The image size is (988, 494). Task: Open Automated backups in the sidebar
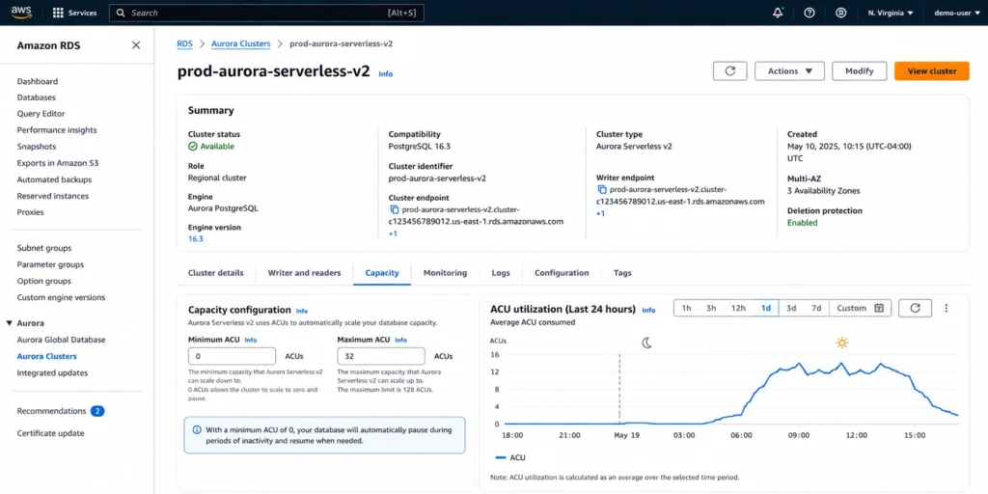coord(54,179)
